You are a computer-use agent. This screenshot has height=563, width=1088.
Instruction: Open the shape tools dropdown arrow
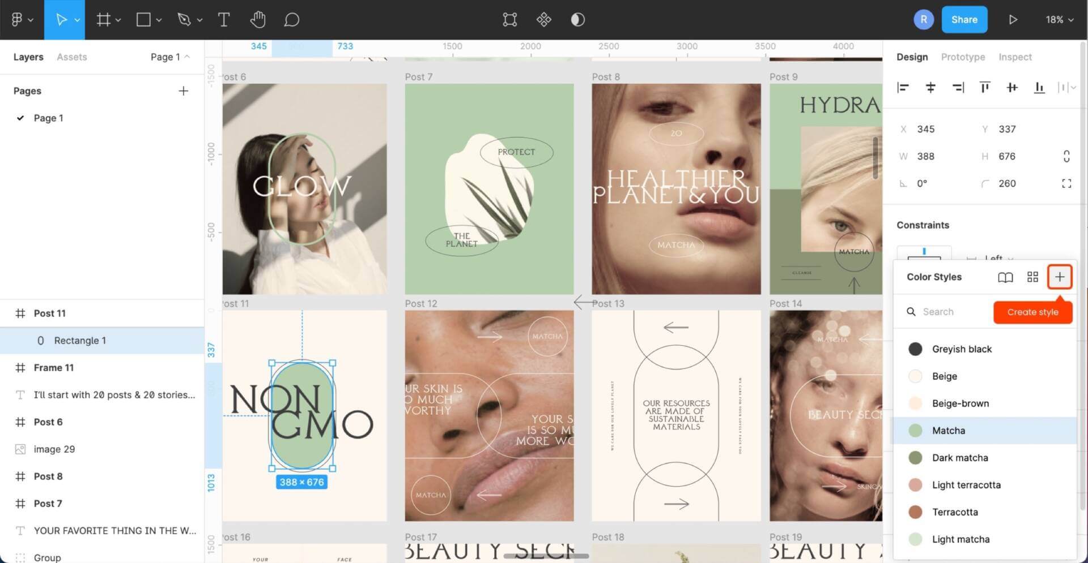click(x=158, y=19)
